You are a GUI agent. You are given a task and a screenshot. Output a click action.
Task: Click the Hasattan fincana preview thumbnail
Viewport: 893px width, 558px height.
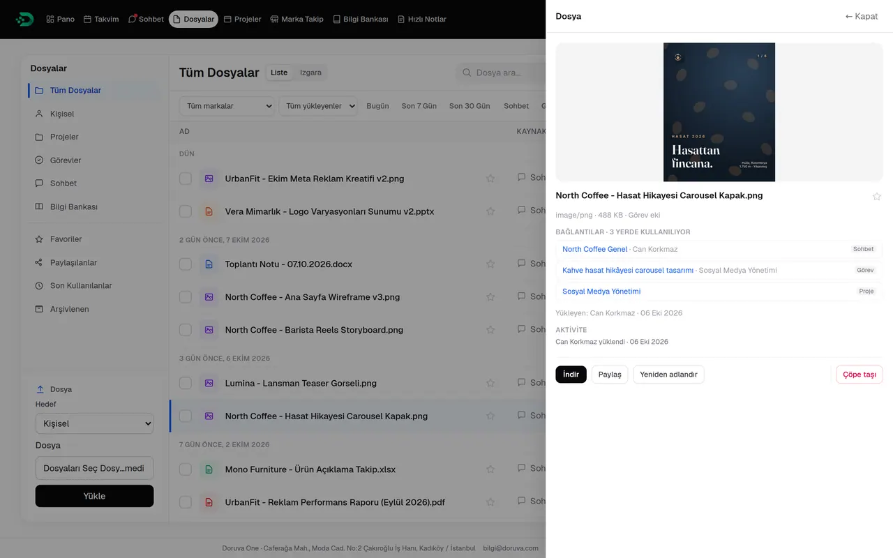coord(719,112)
